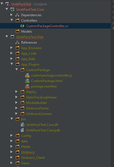Expand the App_Code folder arrow
The width and height of the screenshot is (114, 167).
(12, 53)
